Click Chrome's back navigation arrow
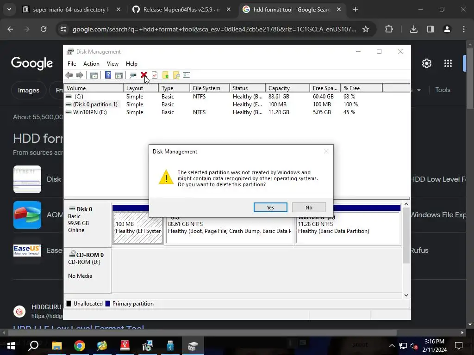 pos(10,29)
